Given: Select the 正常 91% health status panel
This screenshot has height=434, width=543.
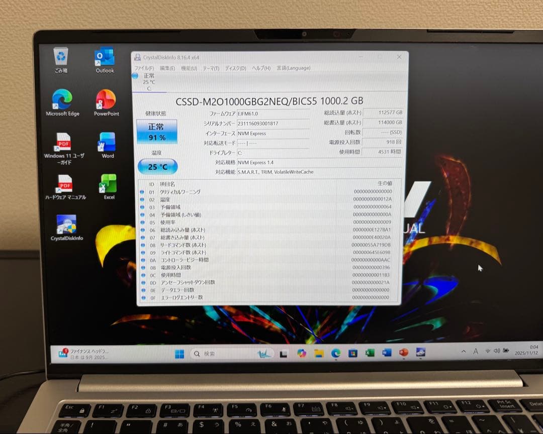Looking at the screenshot, I should [156, 132].
